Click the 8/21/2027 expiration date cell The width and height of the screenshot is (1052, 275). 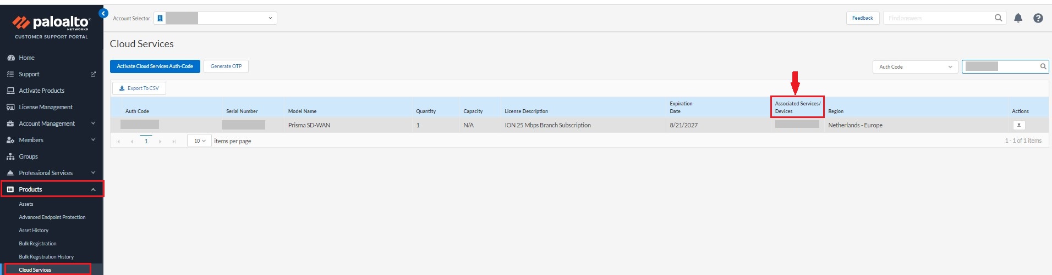tap(683, 125)
